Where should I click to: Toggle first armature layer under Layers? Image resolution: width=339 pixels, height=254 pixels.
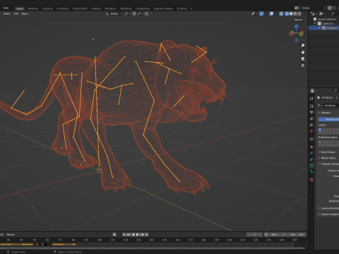(x=320, y=130)
